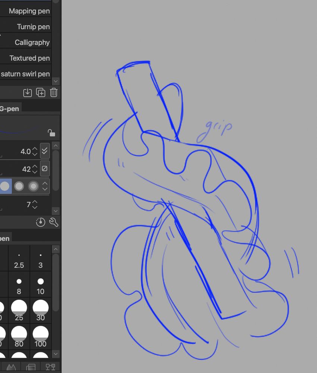Click the brush size scroll-up arrow
317x373 pixels.
click(56, 249)
